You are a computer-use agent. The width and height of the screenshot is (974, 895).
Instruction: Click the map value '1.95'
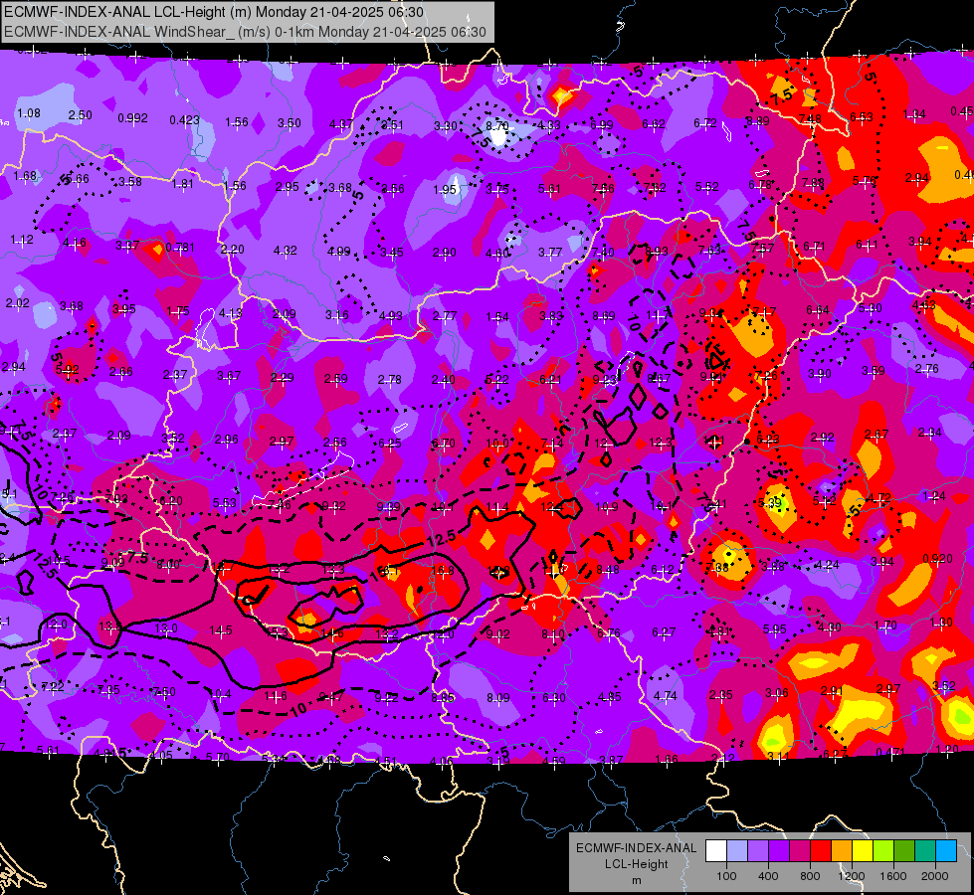445,189
